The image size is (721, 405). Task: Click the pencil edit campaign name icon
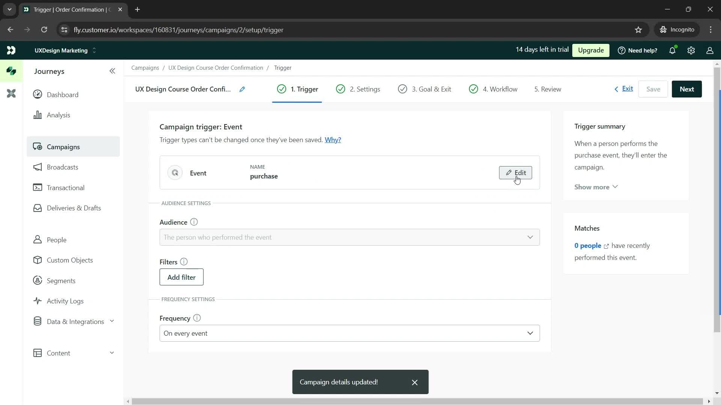pyautogui.click(x=243, y=89)
